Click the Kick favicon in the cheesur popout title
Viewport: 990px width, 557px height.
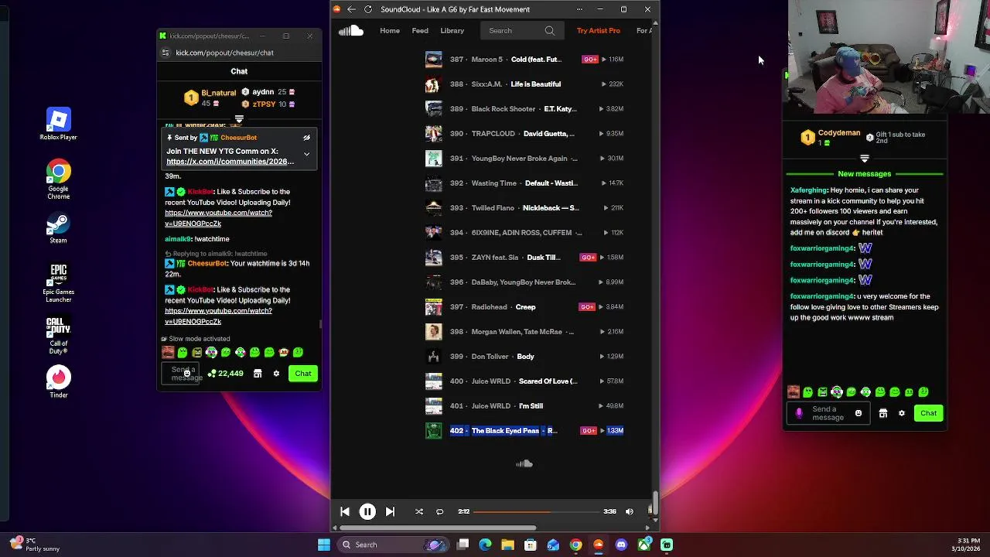click(x=162, y=36)
